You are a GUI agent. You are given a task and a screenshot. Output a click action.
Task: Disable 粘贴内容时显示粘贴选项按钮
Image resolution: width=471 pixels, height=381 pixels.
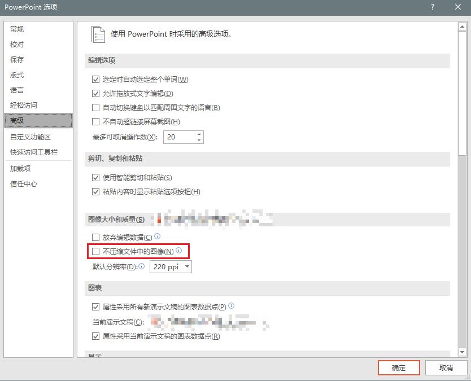click(x=95, y=191)
